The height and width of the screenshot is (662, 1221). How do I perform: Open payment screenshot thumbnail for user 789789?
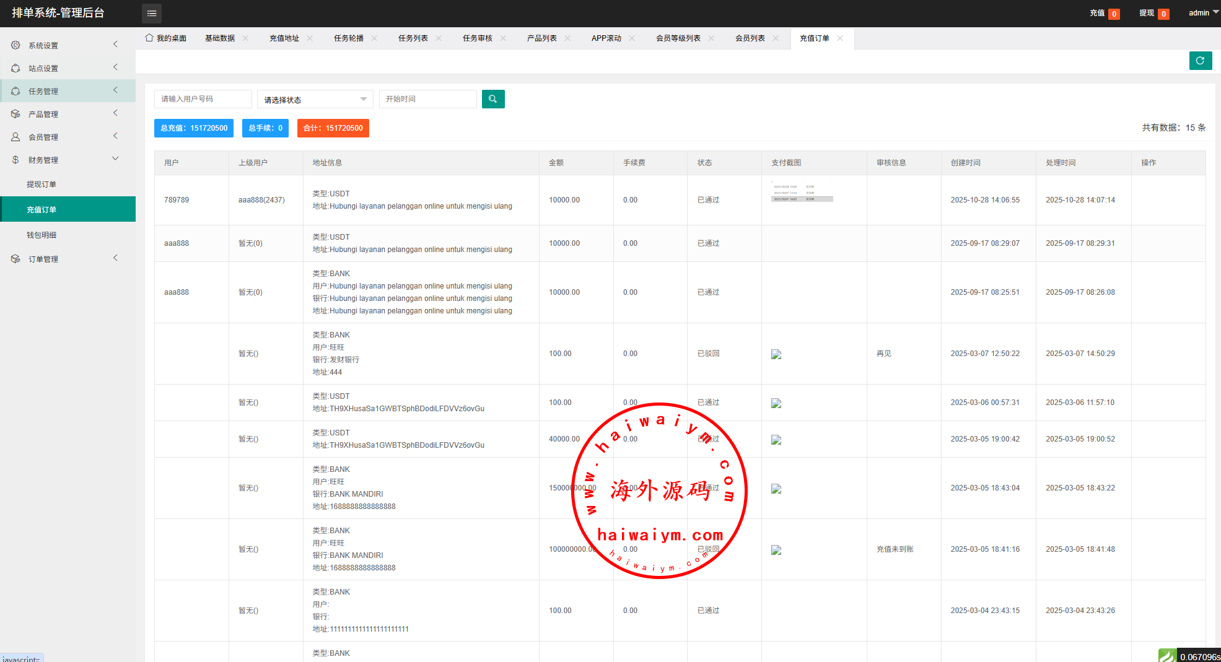[802, 193]
